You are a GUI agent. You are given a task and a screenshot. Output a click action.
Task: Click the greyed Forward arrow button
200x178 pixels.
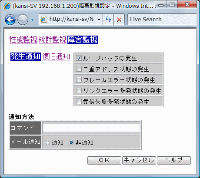[23, 20]
